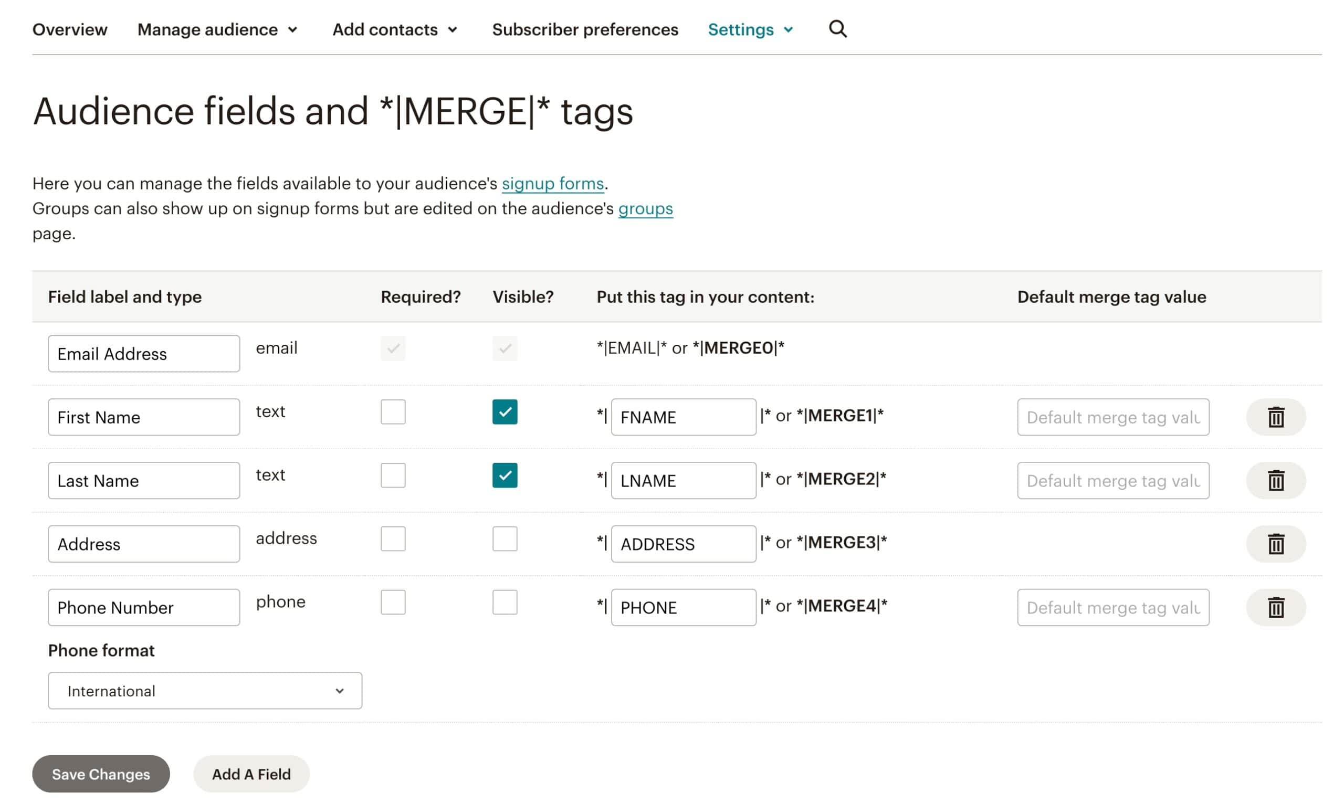Delete the Phone Number field with trash icon

[x=1276, y=607]
